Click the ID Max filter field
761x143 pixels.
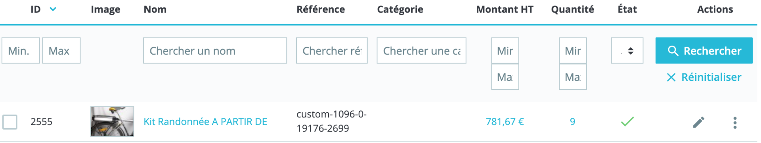tap(61, 50)
